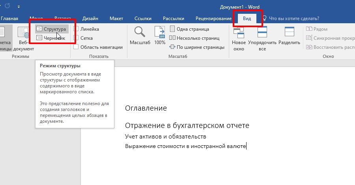Open the Рецензирование ribbon tab
The image size is (355, 185).
point(213,18)
